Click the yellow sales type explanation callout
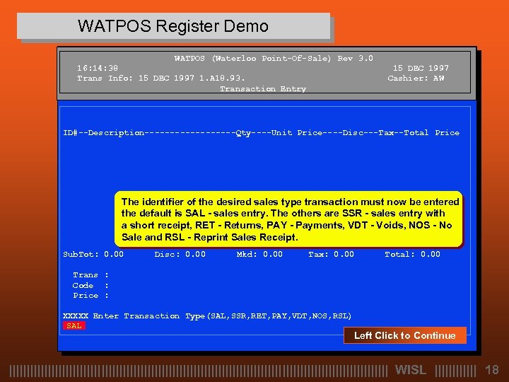 pyautogui.click(x=288, y=219)
